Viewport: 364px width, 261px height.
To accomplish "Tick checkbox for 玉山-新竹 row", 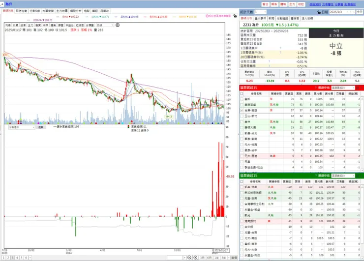I will pyautogui.click(x=242, y=116).
